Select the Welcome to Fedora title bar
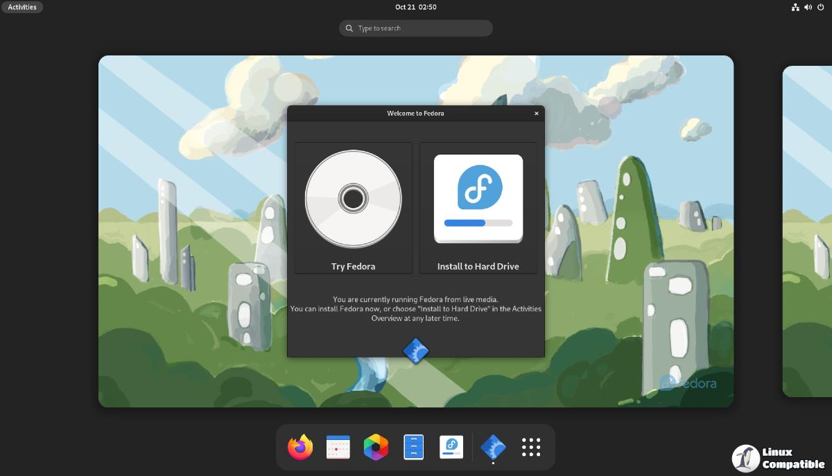832x476 pixels. 416,114
